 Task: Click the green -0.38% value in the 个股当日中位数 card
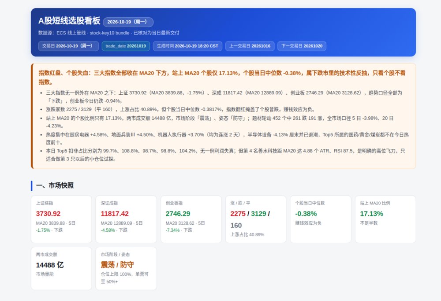point(306,214)
